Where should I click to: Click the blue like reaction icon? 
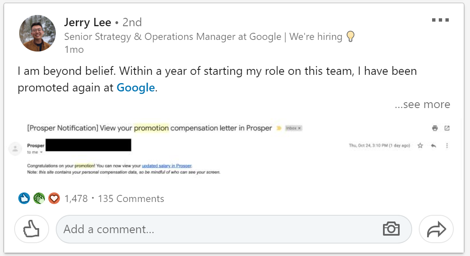24,198
